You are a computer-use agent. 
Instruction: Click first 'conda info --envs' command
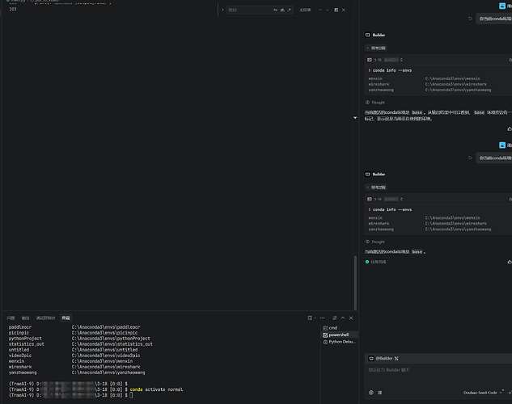point(392,70)
